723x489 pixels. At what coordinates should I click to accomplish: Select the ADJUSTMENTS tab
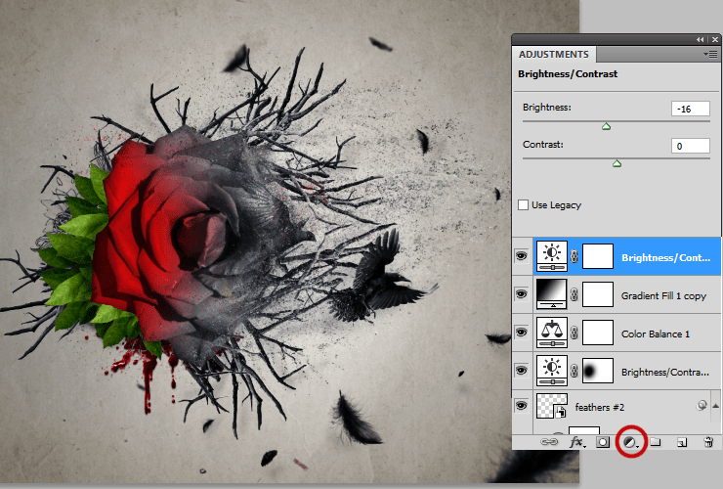pos(554,55)
